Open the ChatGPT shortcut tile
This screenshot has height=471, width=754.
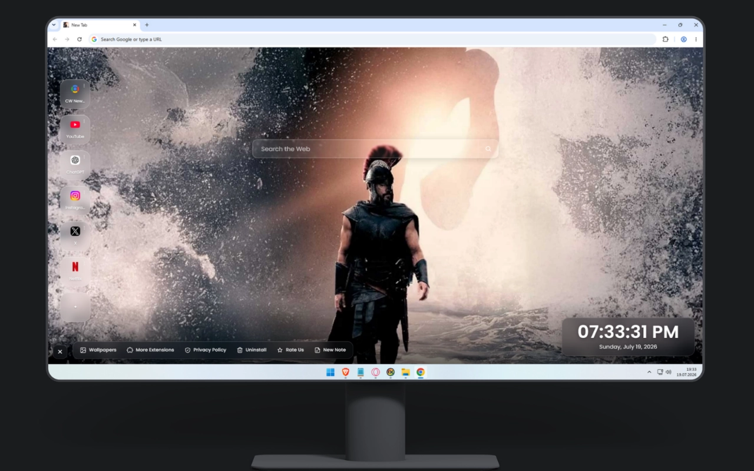(75, 165)
